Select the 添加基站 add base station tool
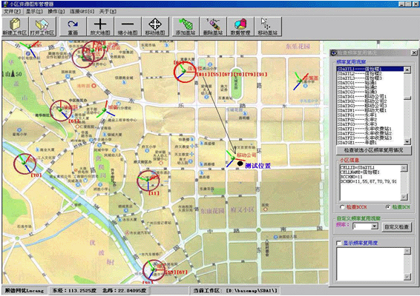The image size is (420, 296). 186,27
